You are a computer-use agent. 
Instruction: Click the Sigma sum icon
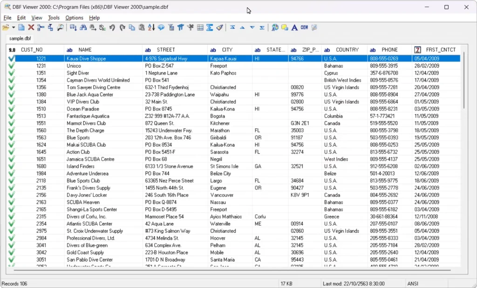pyautogui.click(x=210, y=28)
